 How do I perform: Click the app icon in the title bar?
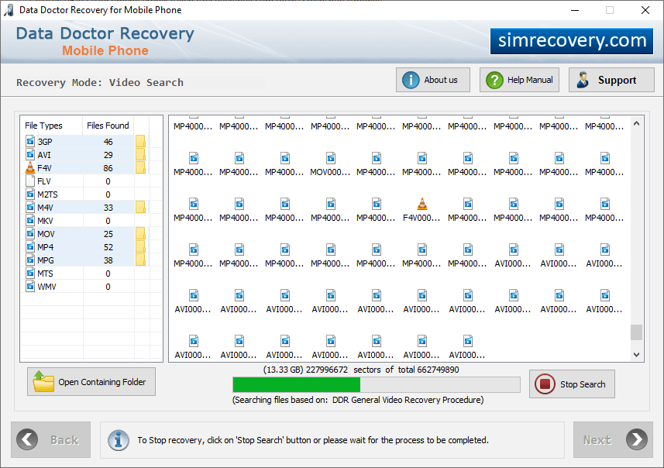click(9, 10)
